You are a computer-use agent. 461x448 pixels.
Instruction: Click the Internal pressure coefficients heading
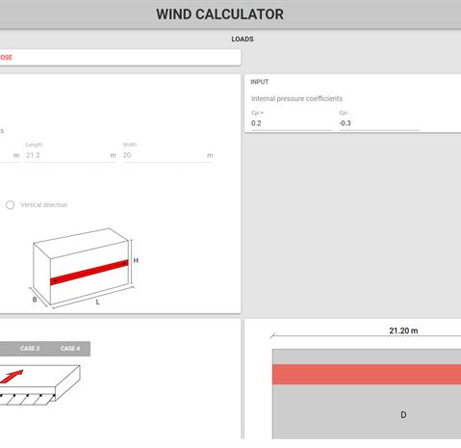pos(296,98)
